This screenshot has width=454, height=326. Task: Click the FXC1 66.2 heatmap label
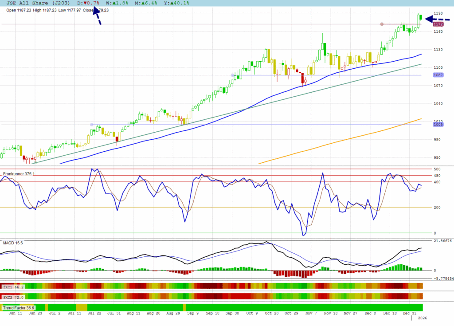click(x=13, y=287)
